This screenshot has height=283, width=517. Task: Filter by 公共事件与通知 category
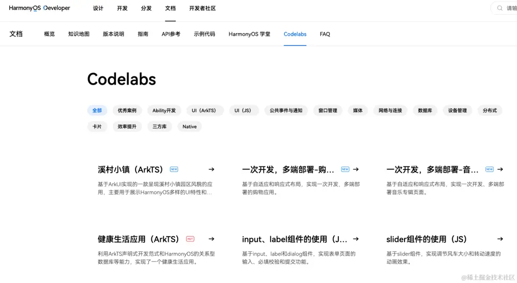click(x=286, y=111)
